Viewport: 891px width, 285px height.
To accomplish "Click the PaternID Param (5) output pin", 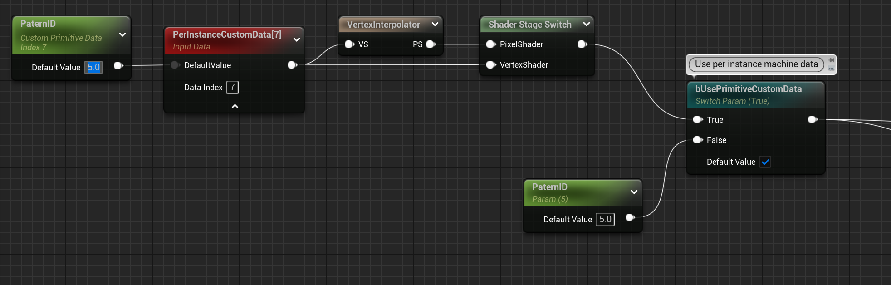I will tap(630, 217).
